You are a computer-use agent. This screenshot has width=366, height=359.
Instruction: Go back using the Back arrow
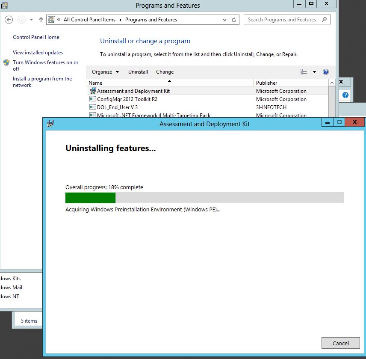point(9,20)
